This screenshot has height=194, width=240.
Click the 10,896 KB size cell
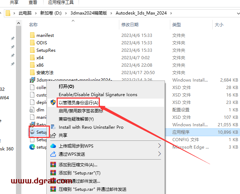(228, 132)
